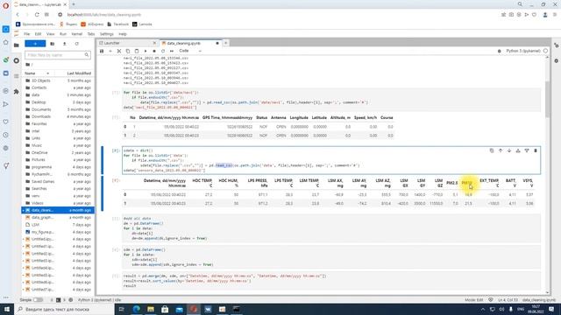
Task: Delete the active cell with the trash icon
Action: point(536,150)
